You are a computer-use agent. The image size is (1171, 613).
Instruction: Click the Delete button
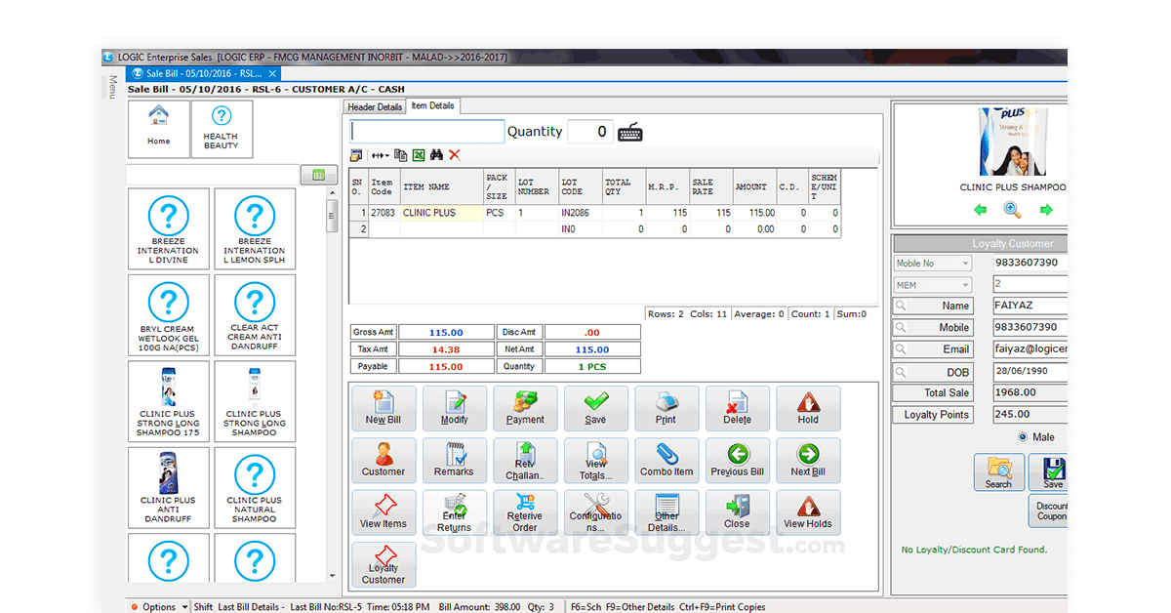click(x=738, y=408)
